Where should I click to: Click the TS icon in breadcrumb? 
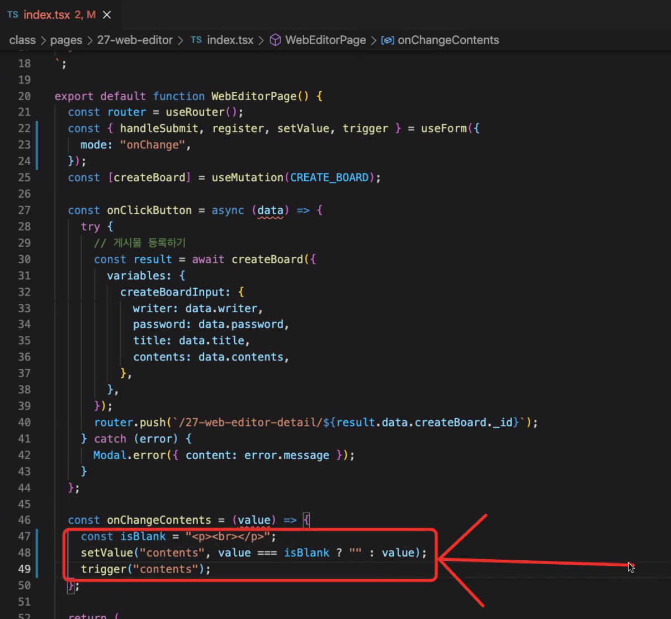[196, 40]
